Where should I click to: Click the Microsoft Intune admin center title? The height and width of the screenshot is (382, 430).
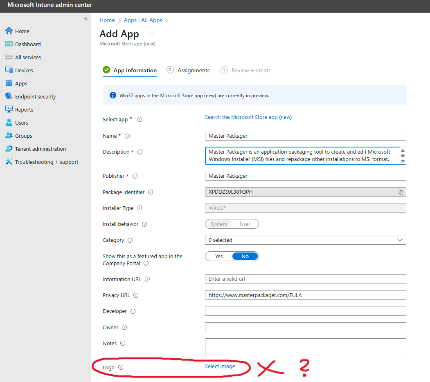coord(50,5)
